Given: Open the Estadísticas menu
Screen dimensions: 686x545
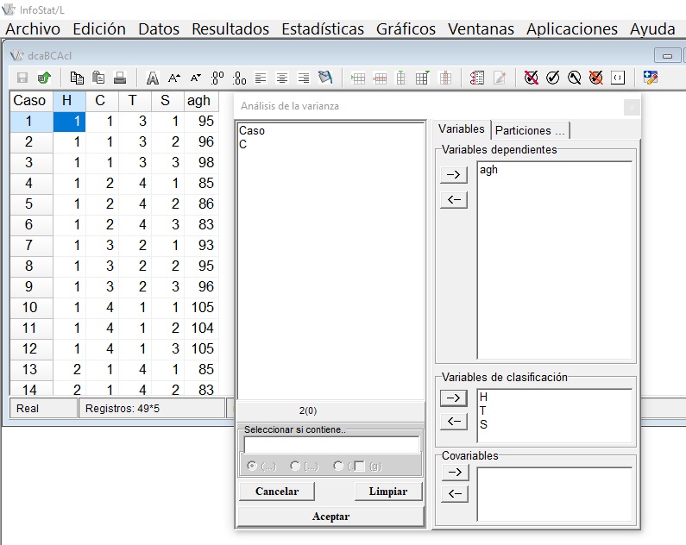Looking at the screenshot, I should pyautogui.click(x=322, y=28).
